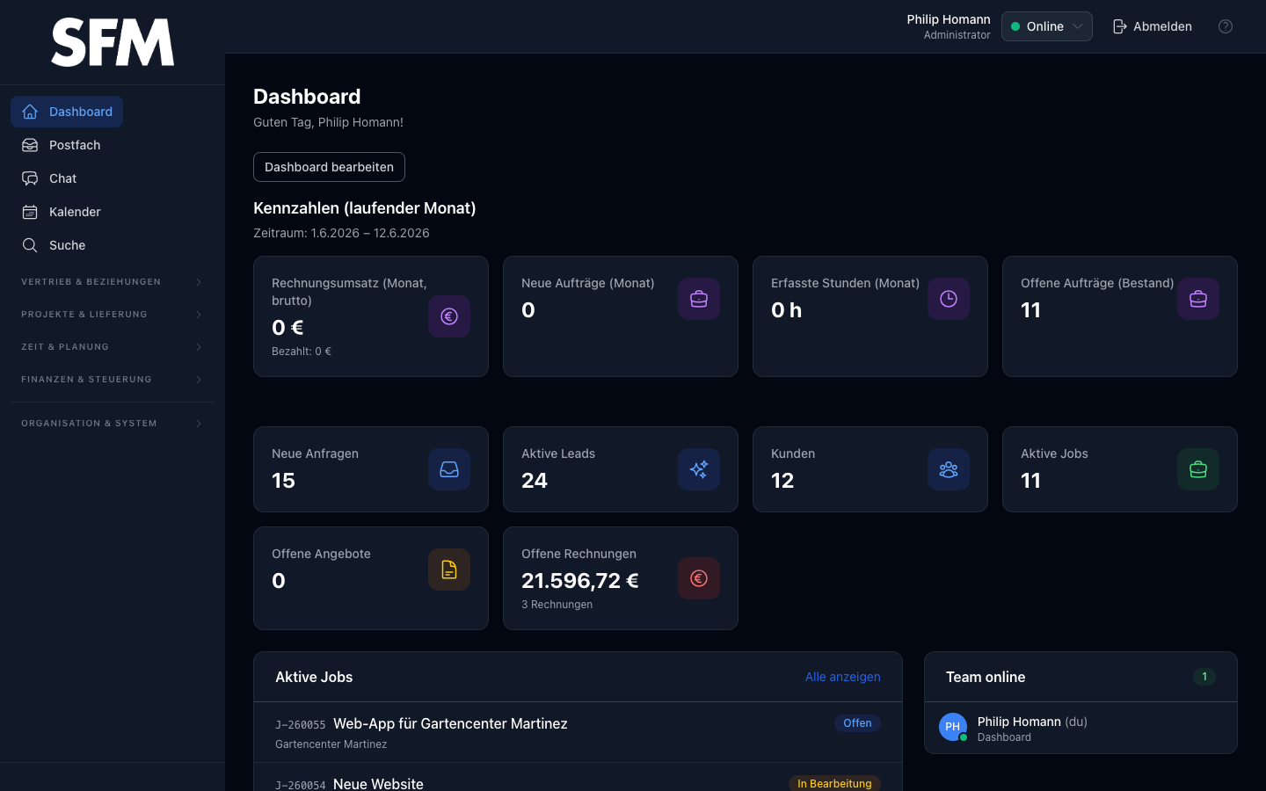
Task: Click the 21.596,72 € amount
Action: click(580, 581)
